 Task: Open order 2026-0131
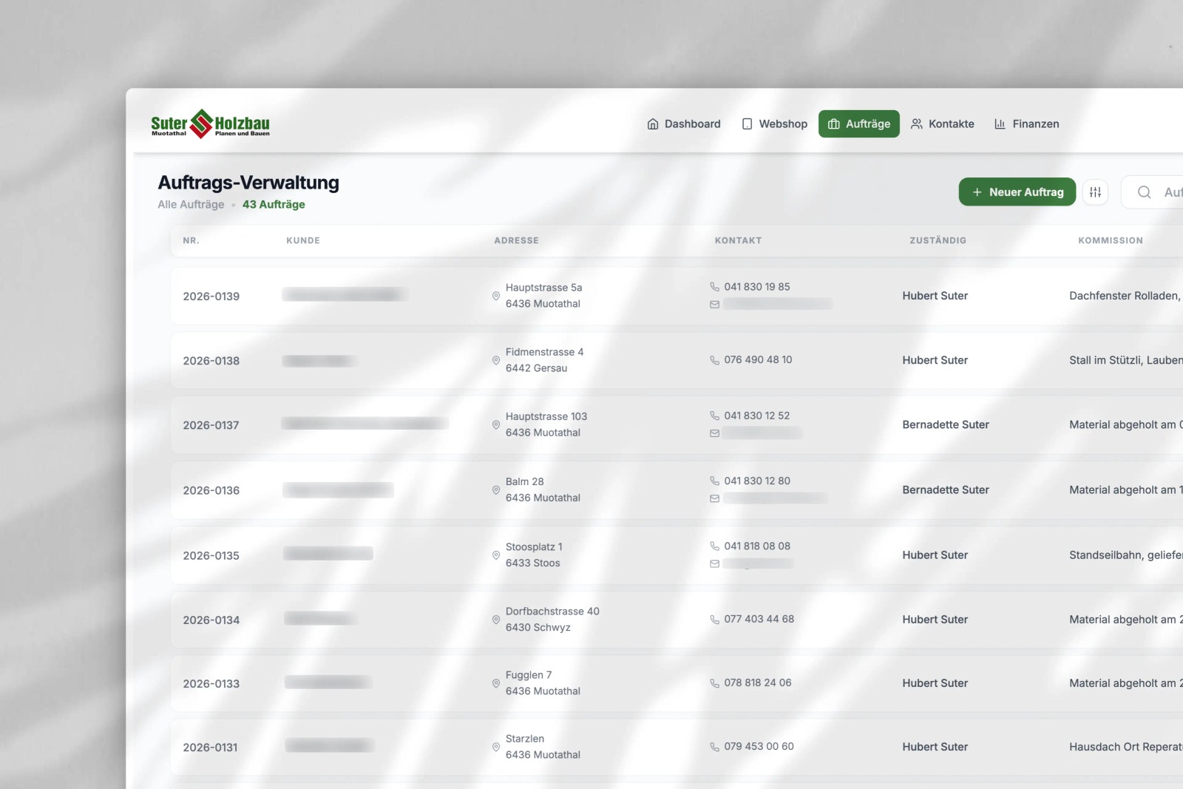[211, 748]
